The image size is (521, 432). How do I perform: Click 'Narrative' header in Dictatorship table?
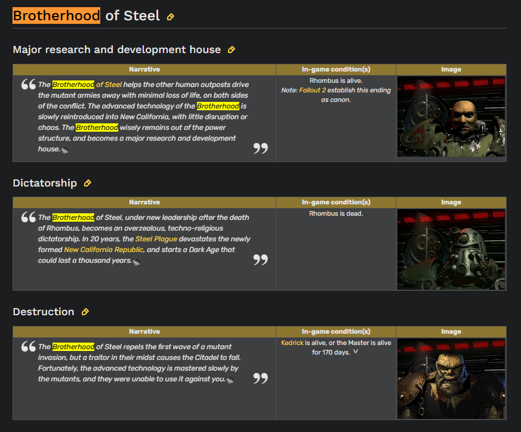click(144, 203)
